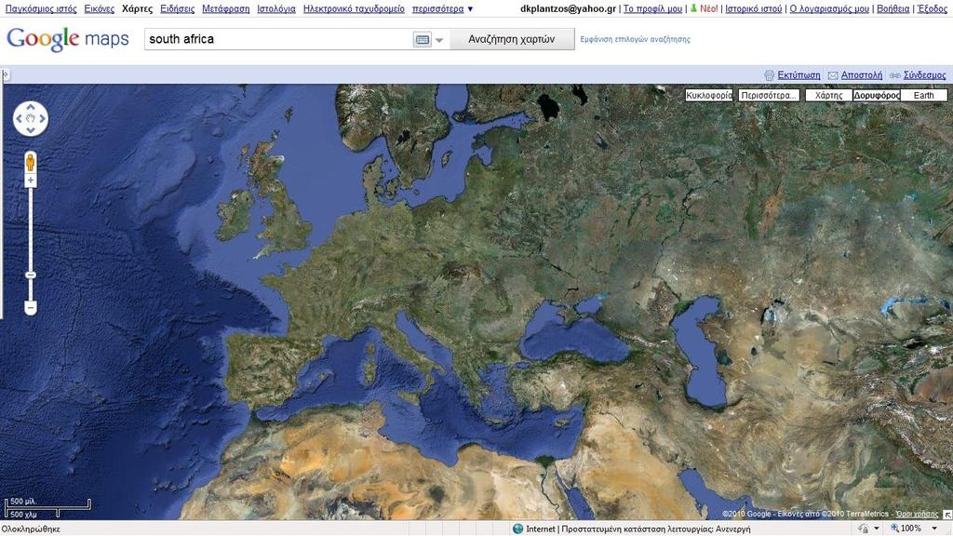This screenshot has height=536, width=953.
Task: Click the 500 μίλ. scale label
Action: pos(23,502)
